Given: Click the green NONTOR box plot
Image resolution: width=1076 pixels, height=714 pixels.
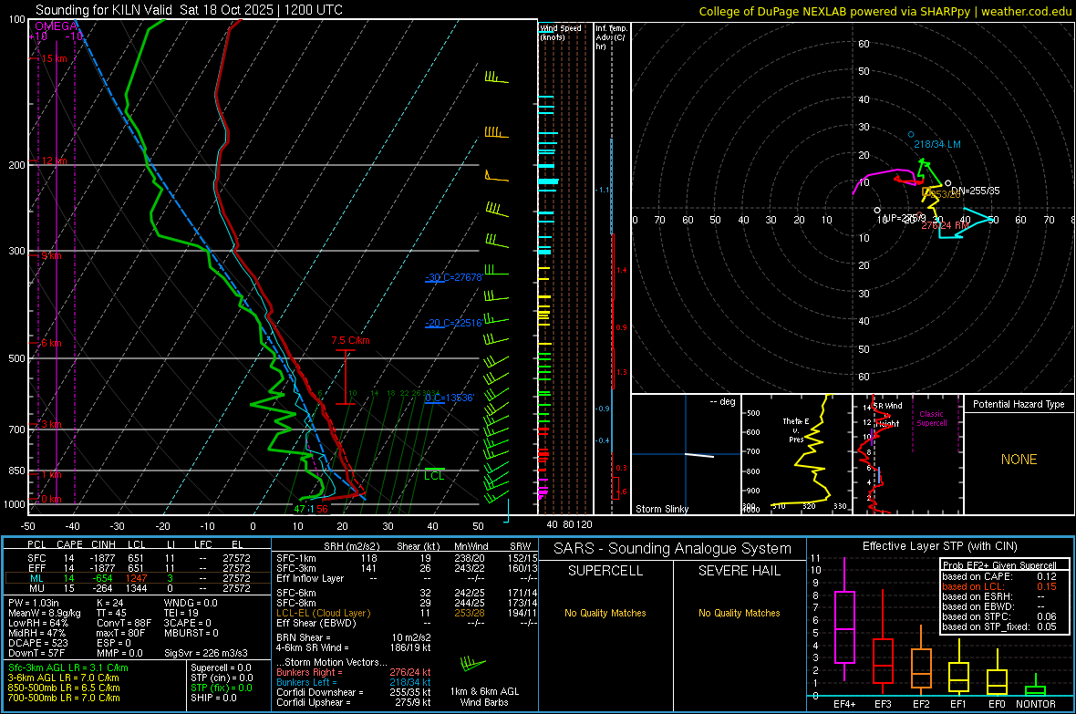Looking at the screenshot, I should (x=1036, y=687).
